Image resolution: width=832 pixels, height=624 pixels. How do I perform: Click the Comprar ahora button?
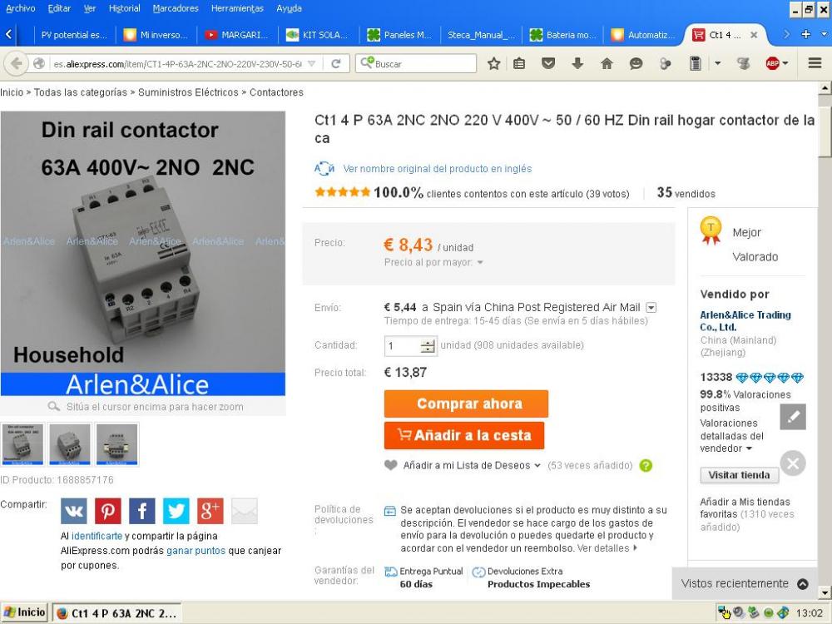(466, 404)
